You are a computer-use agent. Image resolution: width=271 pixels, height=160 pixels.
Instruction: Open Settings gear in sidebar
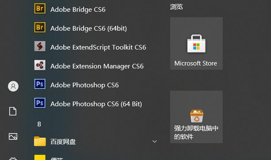pos(13,159)
